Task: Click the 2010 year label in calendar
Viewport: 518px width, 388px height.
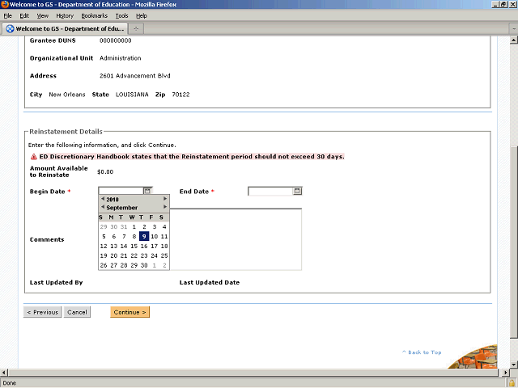Action: coord(113,200)
